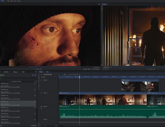This screenshot has height=127, width=165.
Task: Select the Editor timeline tab
Action: click(41, 72)
